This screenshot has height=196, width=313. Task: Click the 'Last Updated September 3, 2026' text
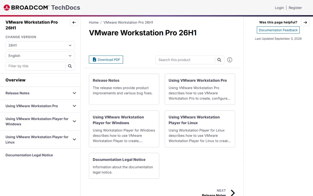(x=278, y=38)
